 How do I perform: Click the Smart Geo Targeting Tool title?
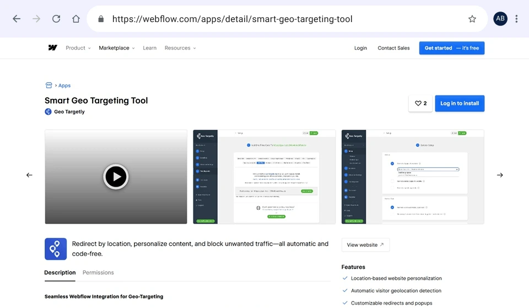point(96,100)
